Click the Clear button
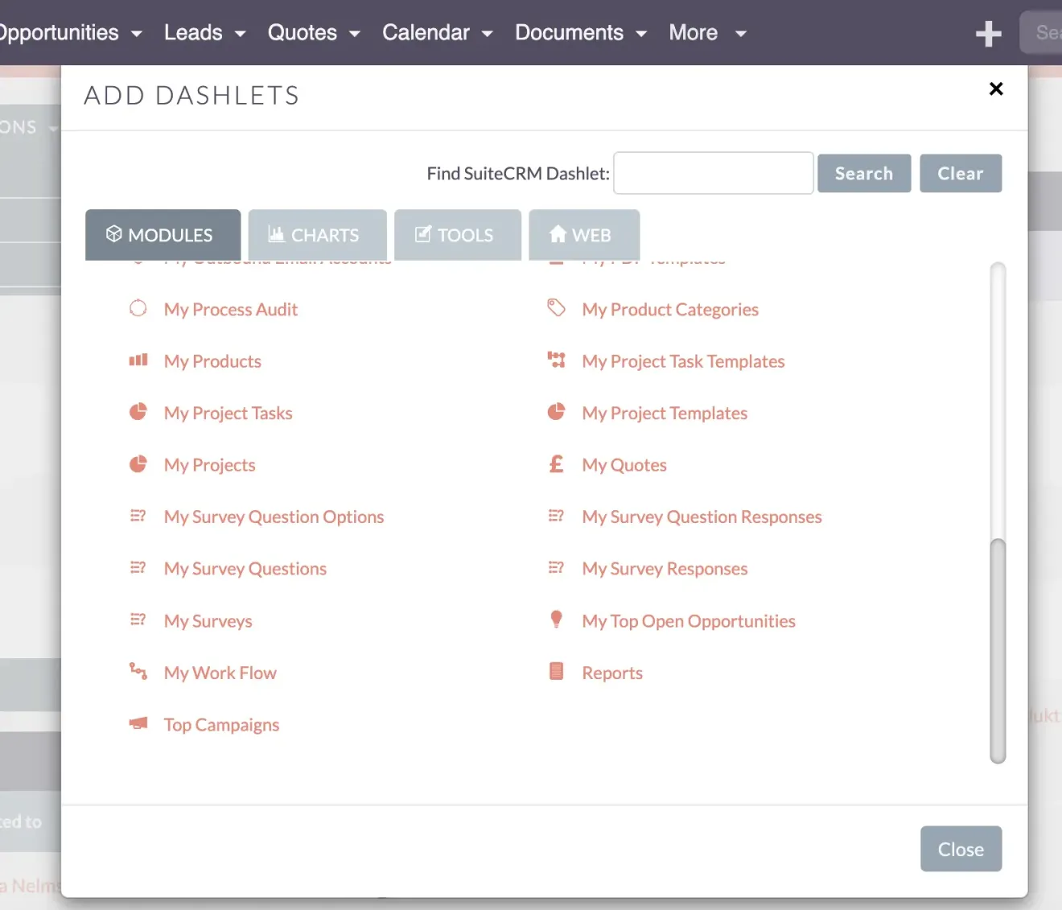Image resolution: width=1062 pixels, height=910 pixels. coord(961,173)
